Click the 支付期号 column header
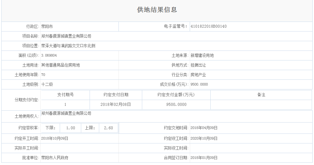This screenshot has height=165, width=314. [x=65, y=95]
